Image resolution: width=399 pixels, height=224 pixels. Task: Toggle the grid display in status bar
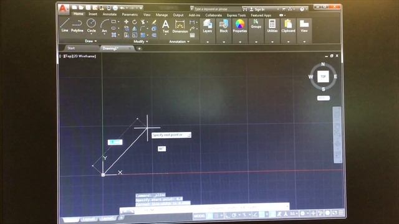point(216,215)
